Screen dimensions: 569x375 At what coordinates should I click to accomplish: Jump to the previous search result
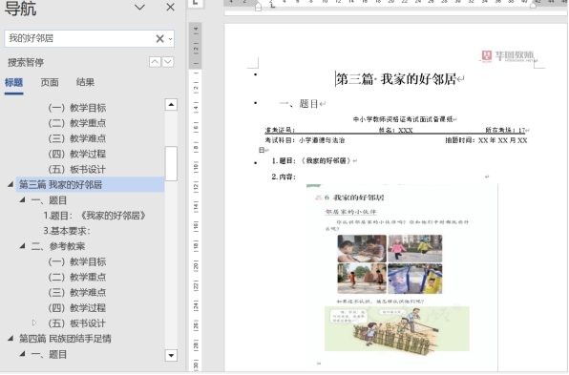(155, 62)
